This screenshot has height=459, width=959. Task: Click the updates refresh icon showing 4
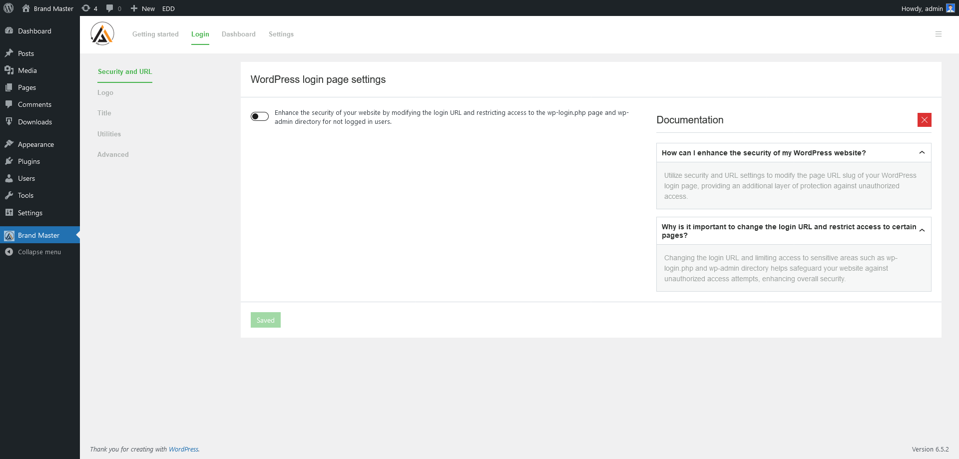(85, 8)
